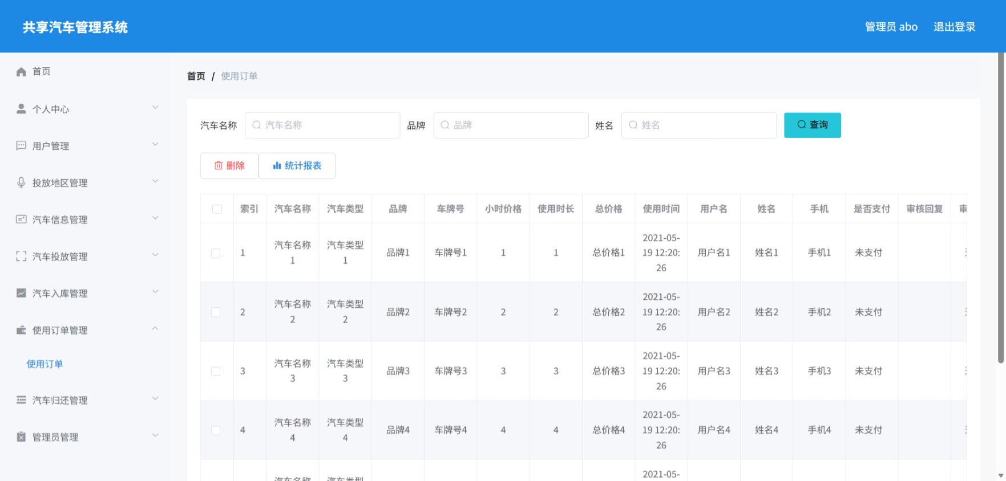Open the 管理员管理 menu label

click(x=55, y=438)
